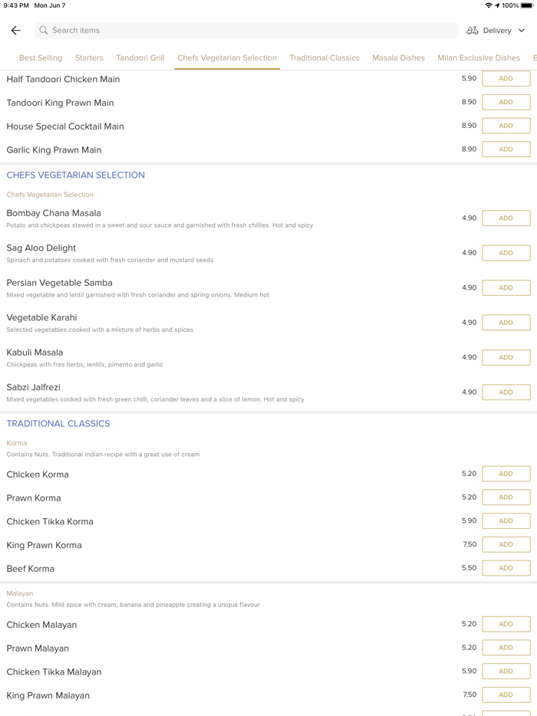Click the search magnifier icon
The image size is (537, 716).
44,30
